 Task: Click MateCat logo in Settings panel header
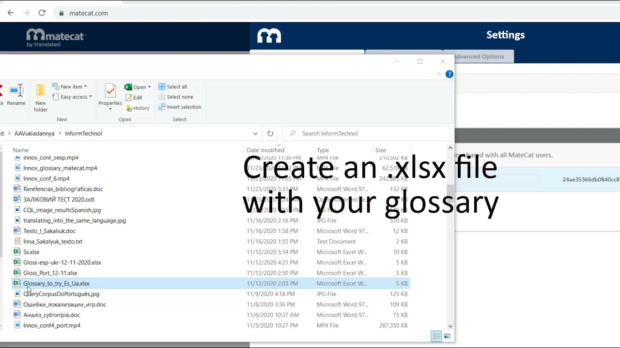tap(269, 36)
